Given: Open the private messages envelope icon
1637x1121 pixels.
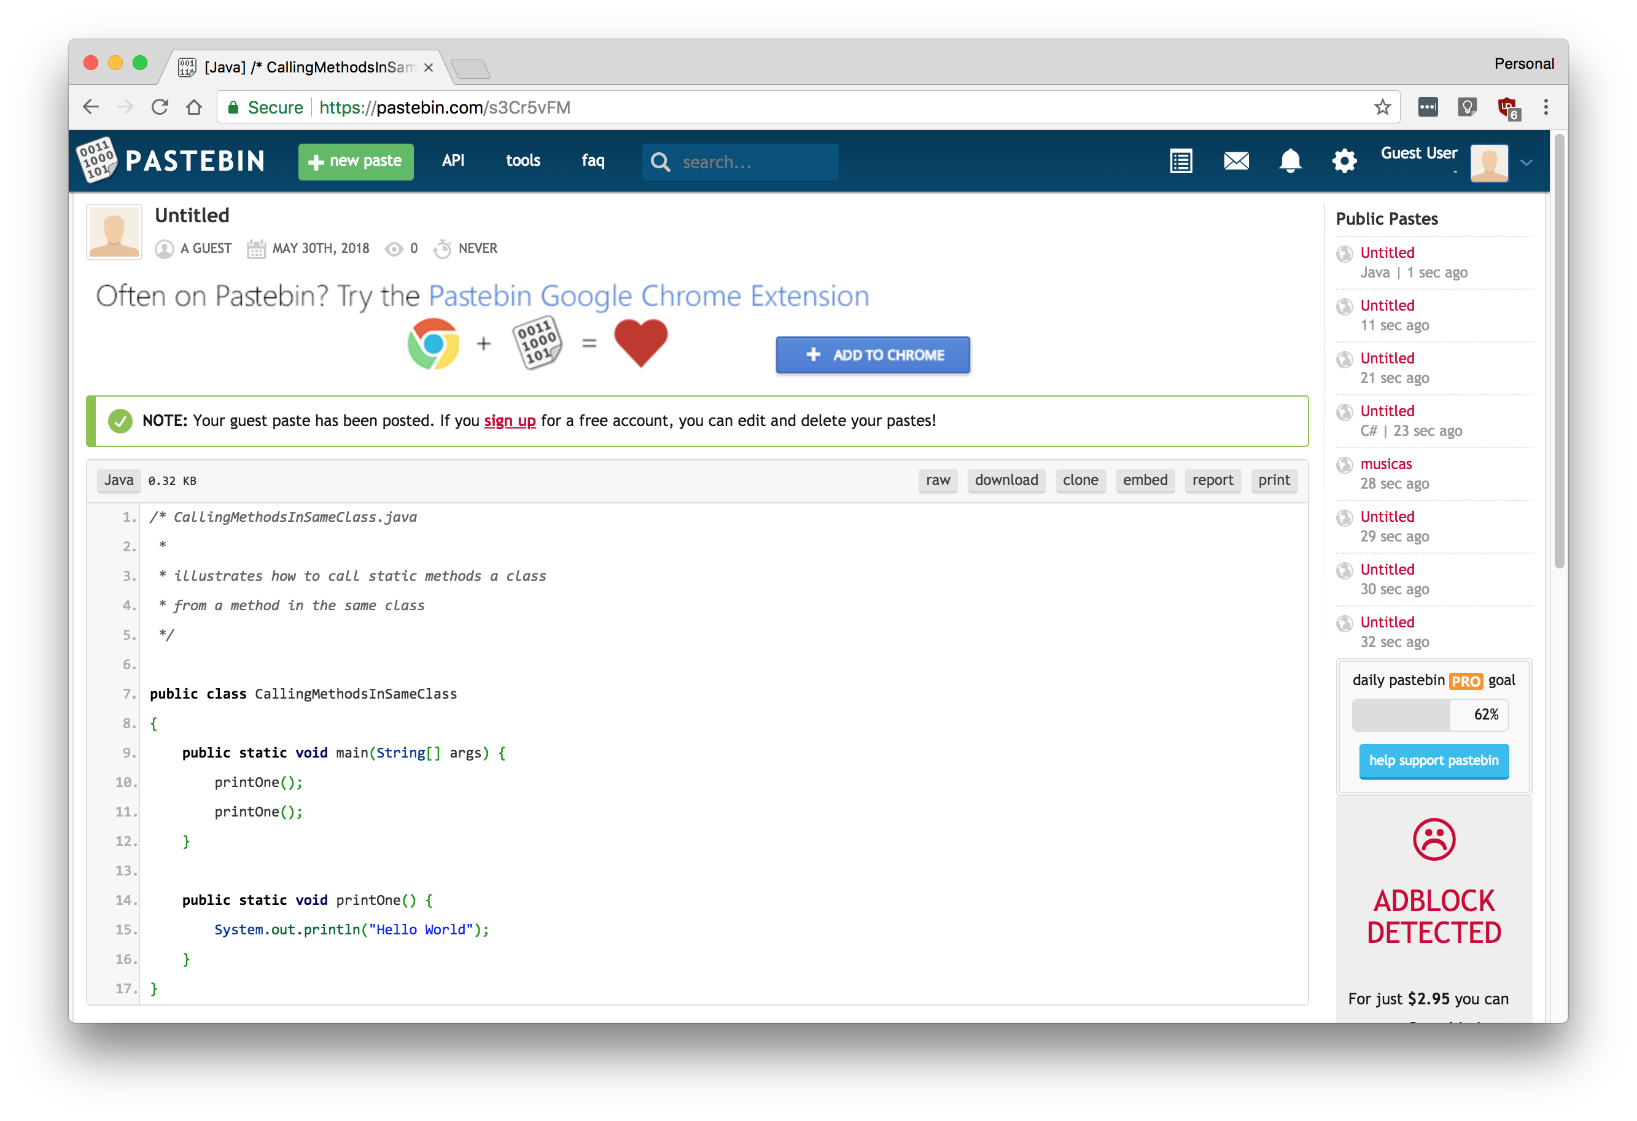Looking at the screenshot, I should tap(1235, 161).
